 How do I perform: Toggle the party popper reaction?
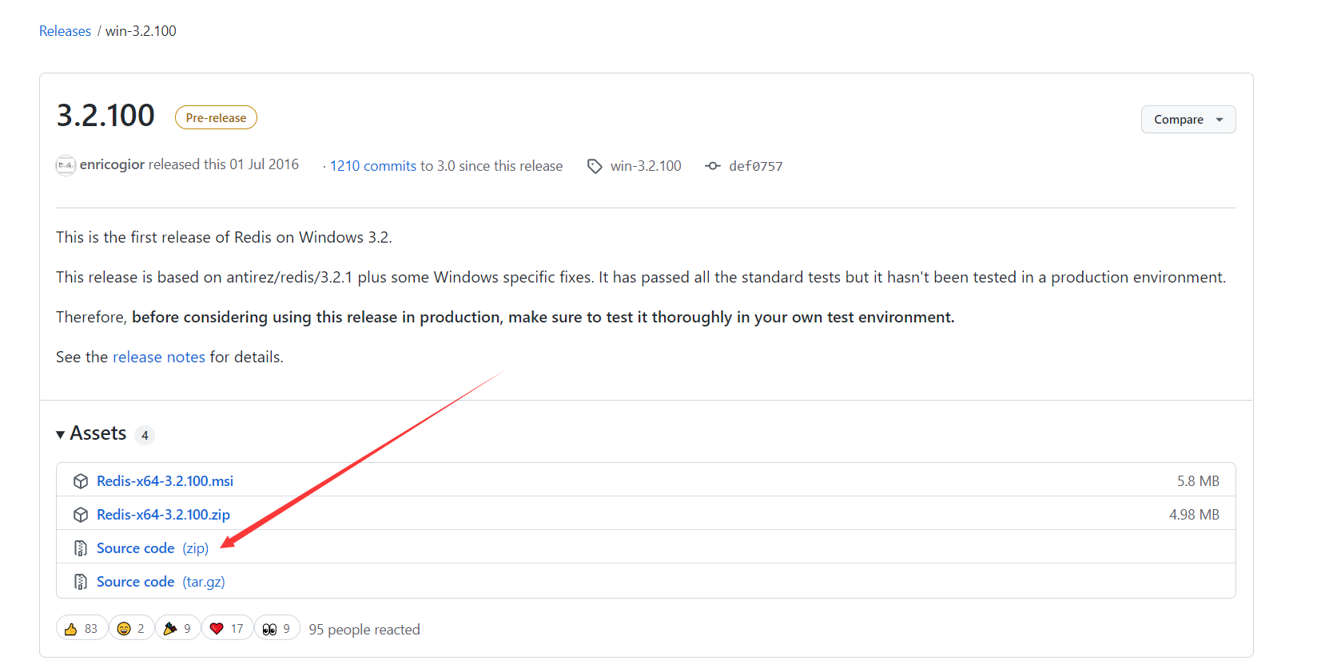[177, 628]
